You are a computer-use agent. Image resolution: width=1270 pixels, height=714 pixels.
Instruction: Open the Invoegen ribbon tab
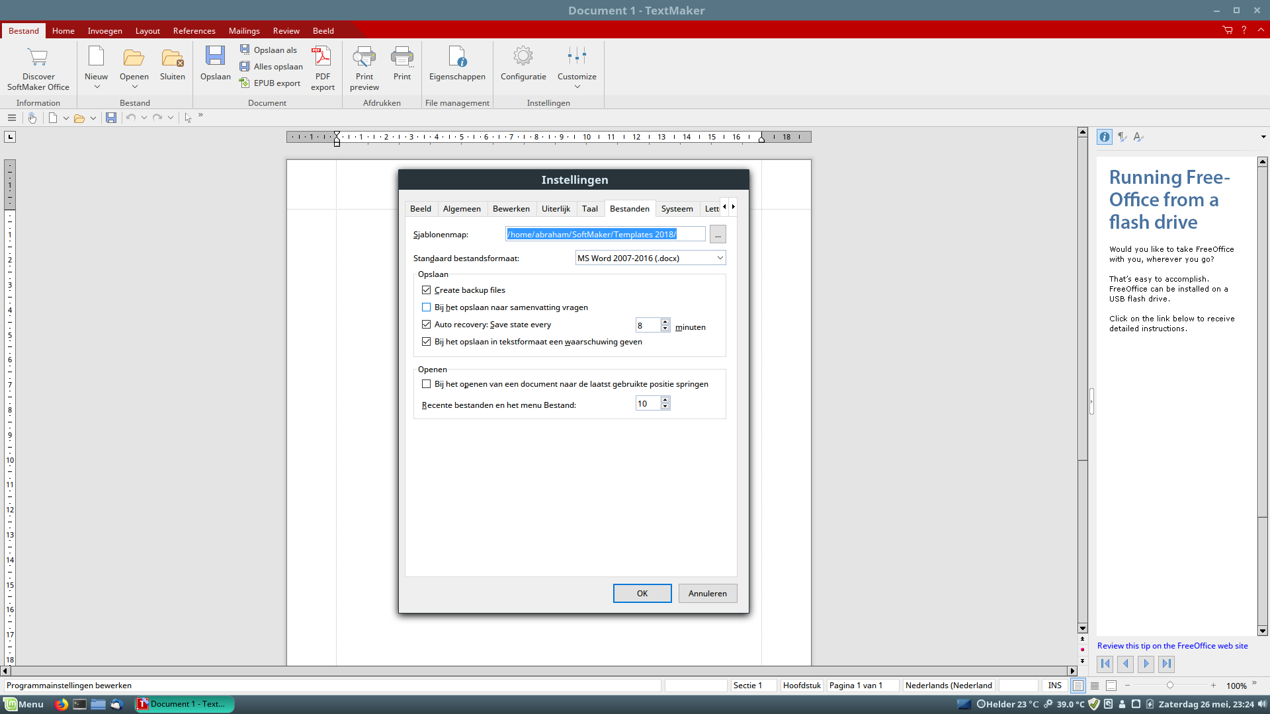pyautogui.click(x=105, y=31)
